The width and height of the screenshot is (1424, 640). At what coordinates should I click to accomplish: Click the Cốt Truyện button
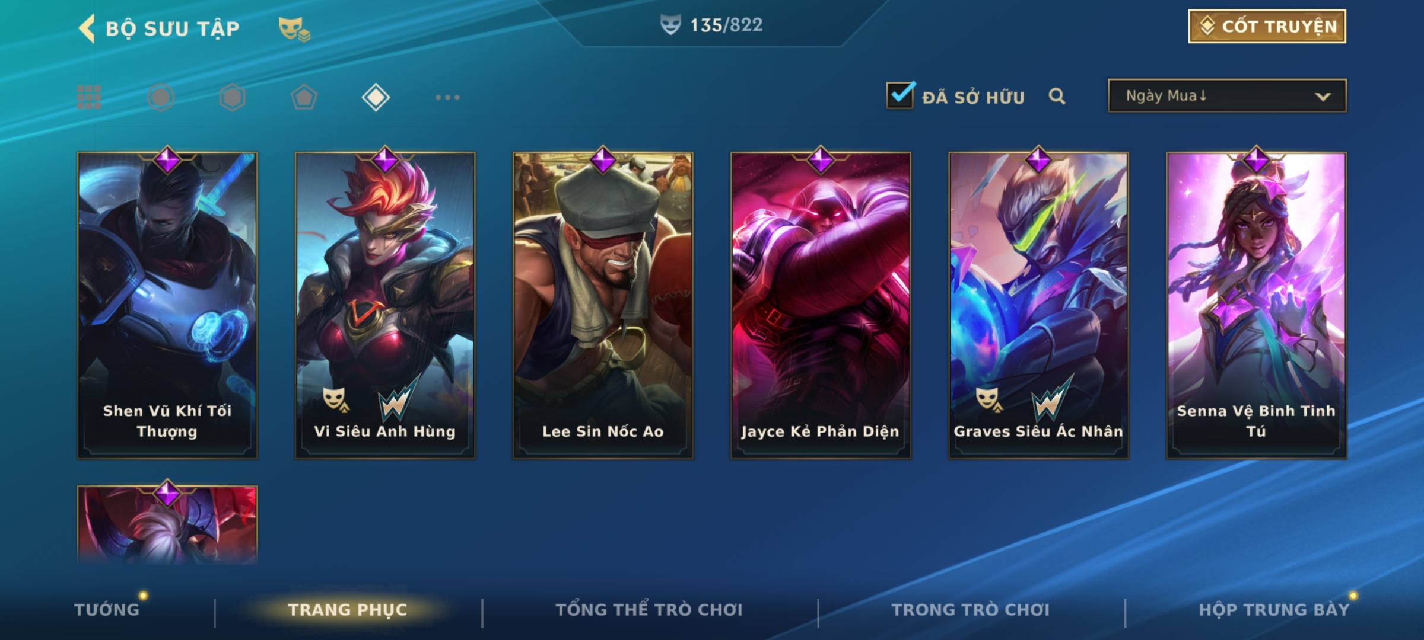coord(1267,27)
